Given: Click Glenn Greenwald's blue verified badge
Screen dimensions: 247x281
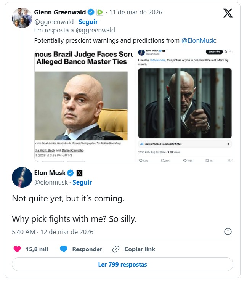Looking at the screenshot, I should [91, 12].
